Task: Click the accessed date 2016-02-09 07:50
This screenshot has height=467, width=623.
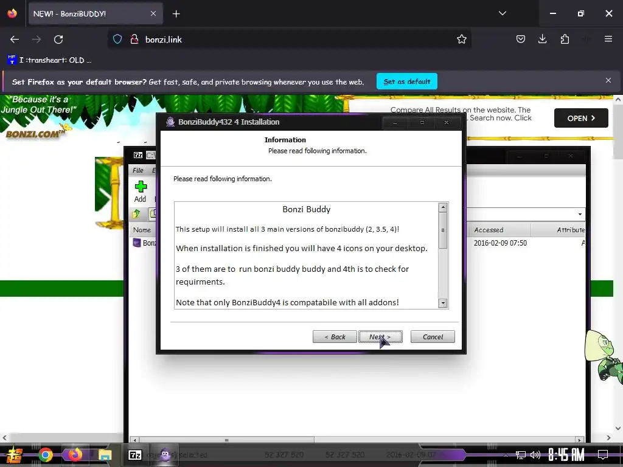Action: point(500,243)
